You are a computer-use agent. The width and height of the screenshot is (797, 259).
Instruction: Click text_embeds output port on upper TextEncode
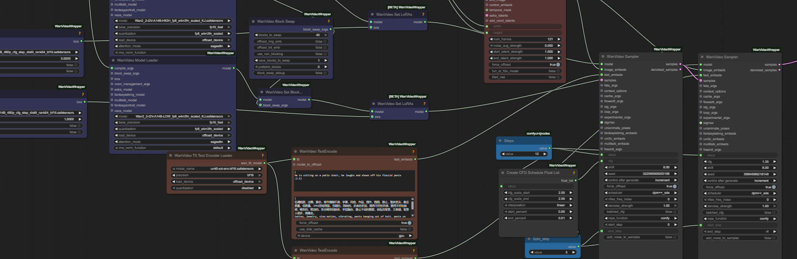415,159
